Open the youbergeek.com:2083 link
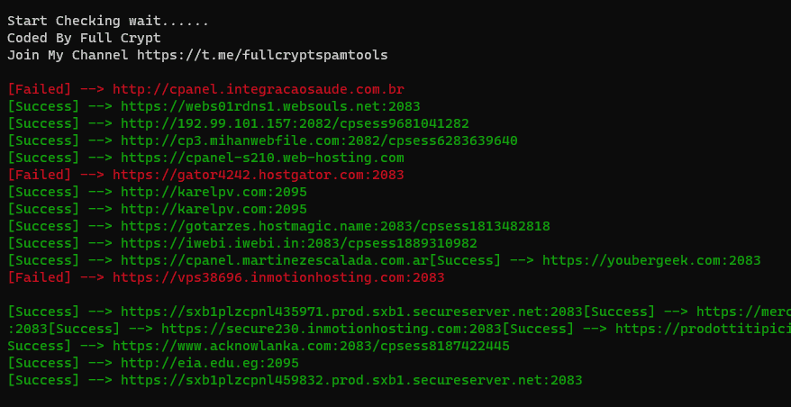791x407 pixels. pos(651,260)
